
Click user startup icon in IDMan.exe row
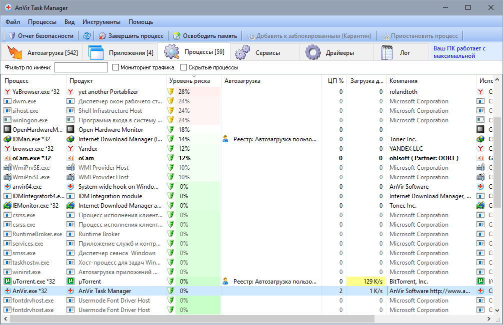225,139
